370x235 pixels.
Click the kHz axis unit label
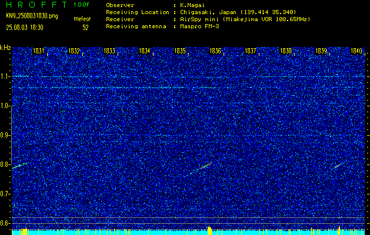[x=5, y=48]
